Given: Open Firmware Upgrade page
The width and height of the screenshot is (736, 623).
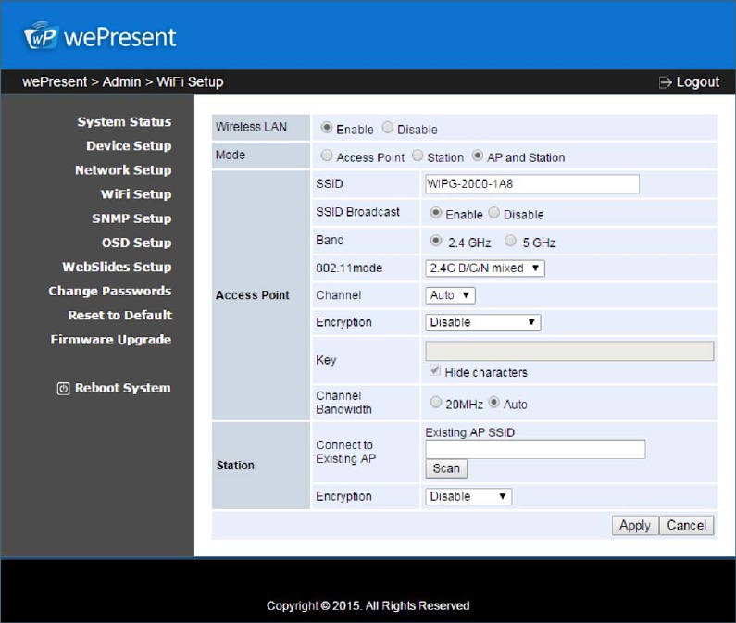Looking at the screenshot, I should (x=111, y=340).
